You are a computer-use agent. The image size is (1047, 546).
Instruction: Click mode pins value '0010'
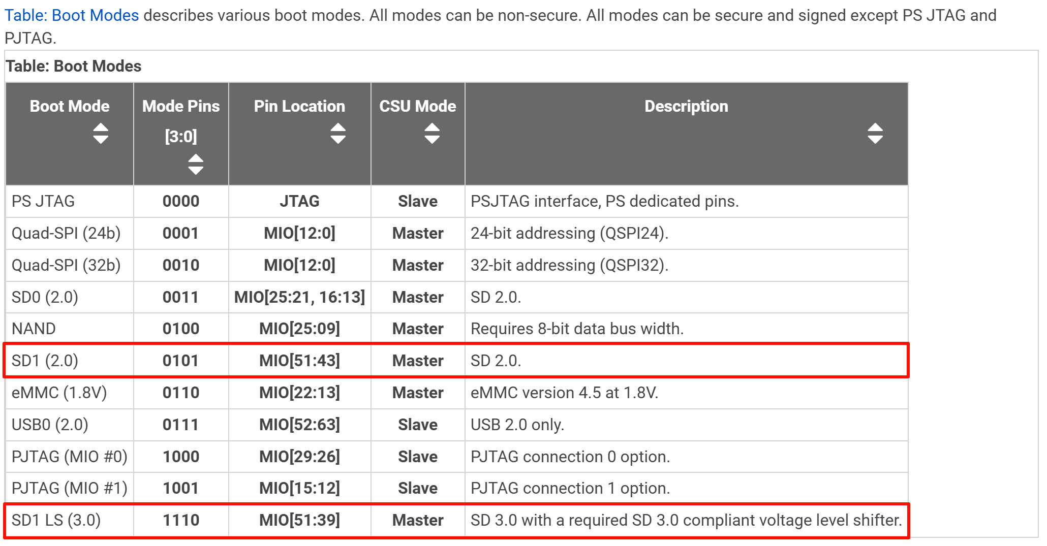181,265
